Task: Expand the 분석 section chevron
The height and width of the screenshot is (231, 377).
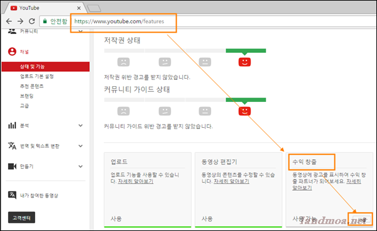Action: click(80, 125)
